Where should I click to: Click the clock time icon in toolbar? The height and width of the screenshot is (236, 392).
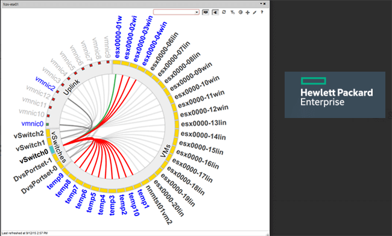[241, 12]
